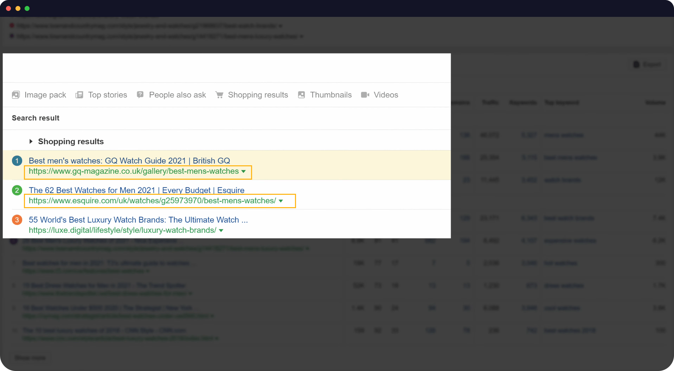This screenshot has height=371, width=674.
Task: Select the Top stories filter label
Action: [108, 95]
